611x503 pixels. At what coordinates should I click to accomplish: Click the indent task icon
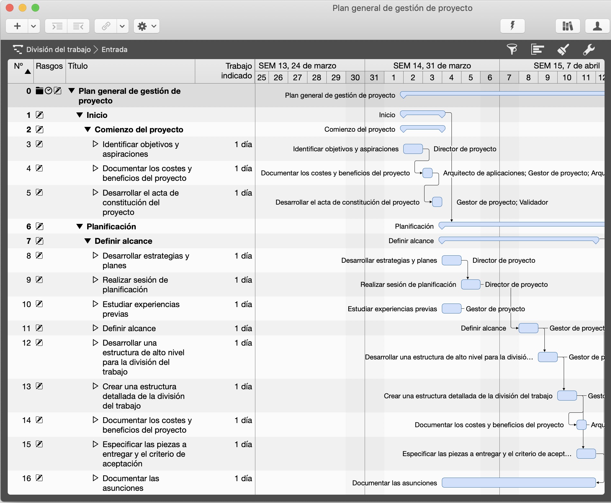[57, 26]
